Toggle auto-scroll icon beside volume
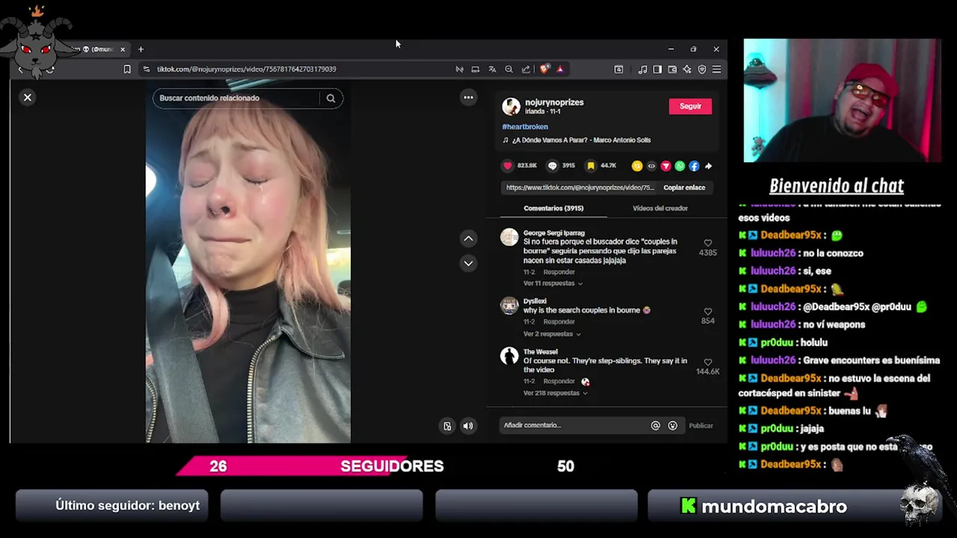This screenshot has width=957, height=538. [447, 426]
